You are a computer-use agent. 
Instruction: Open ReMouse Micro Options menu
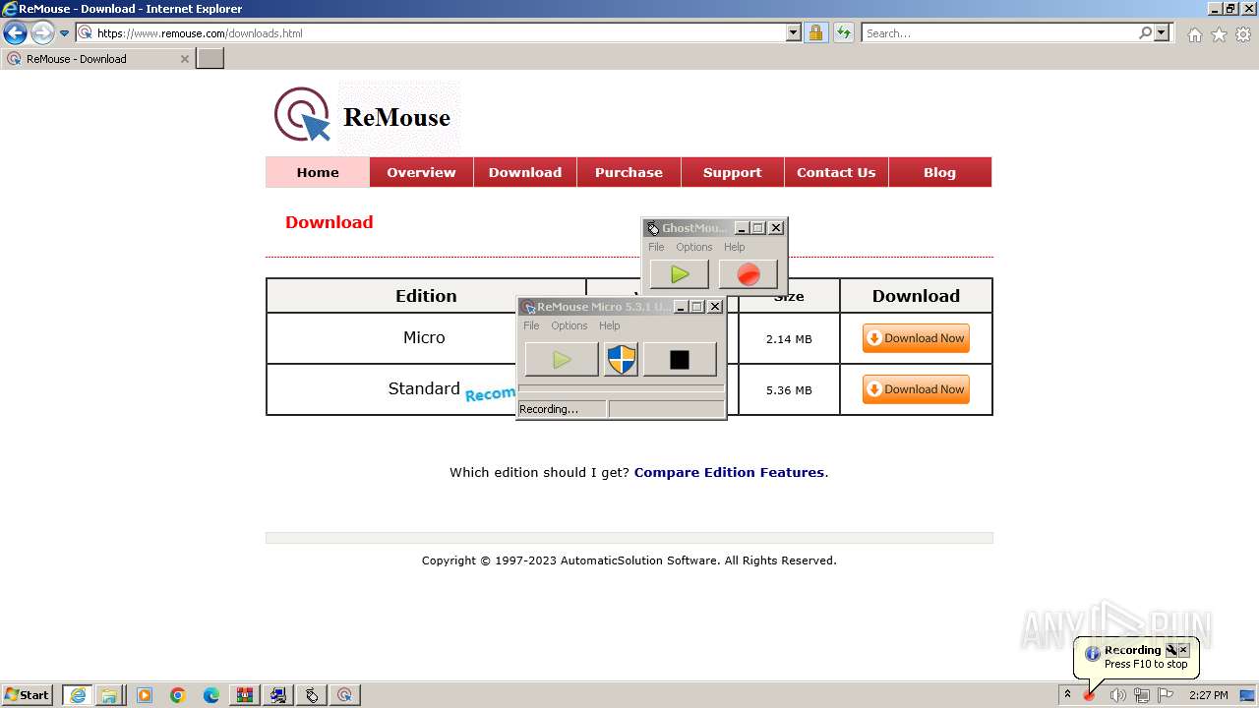pos(569,325)
